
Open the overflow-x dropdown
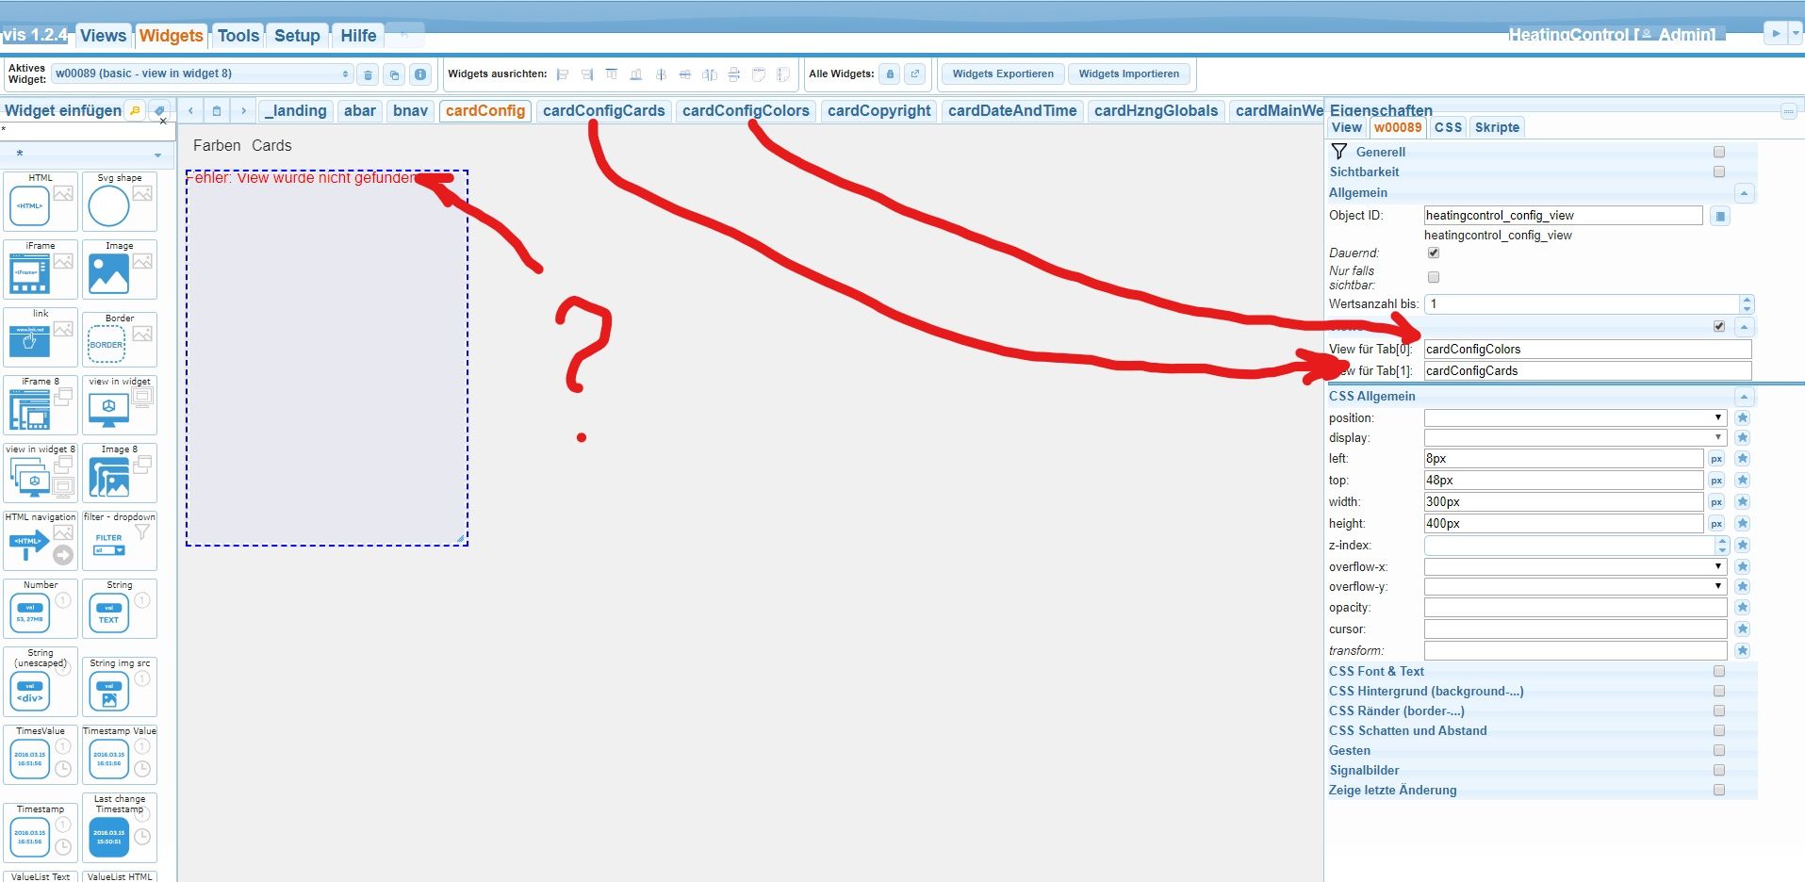1575,566
